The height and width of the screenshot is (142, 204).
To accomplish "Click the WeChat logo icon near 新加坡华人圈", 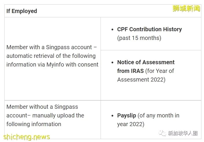I will 162,133.
